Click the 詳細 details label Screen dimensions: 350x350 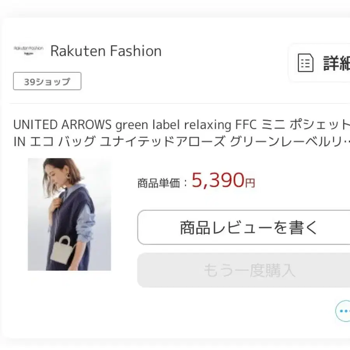tap(336, 63)
